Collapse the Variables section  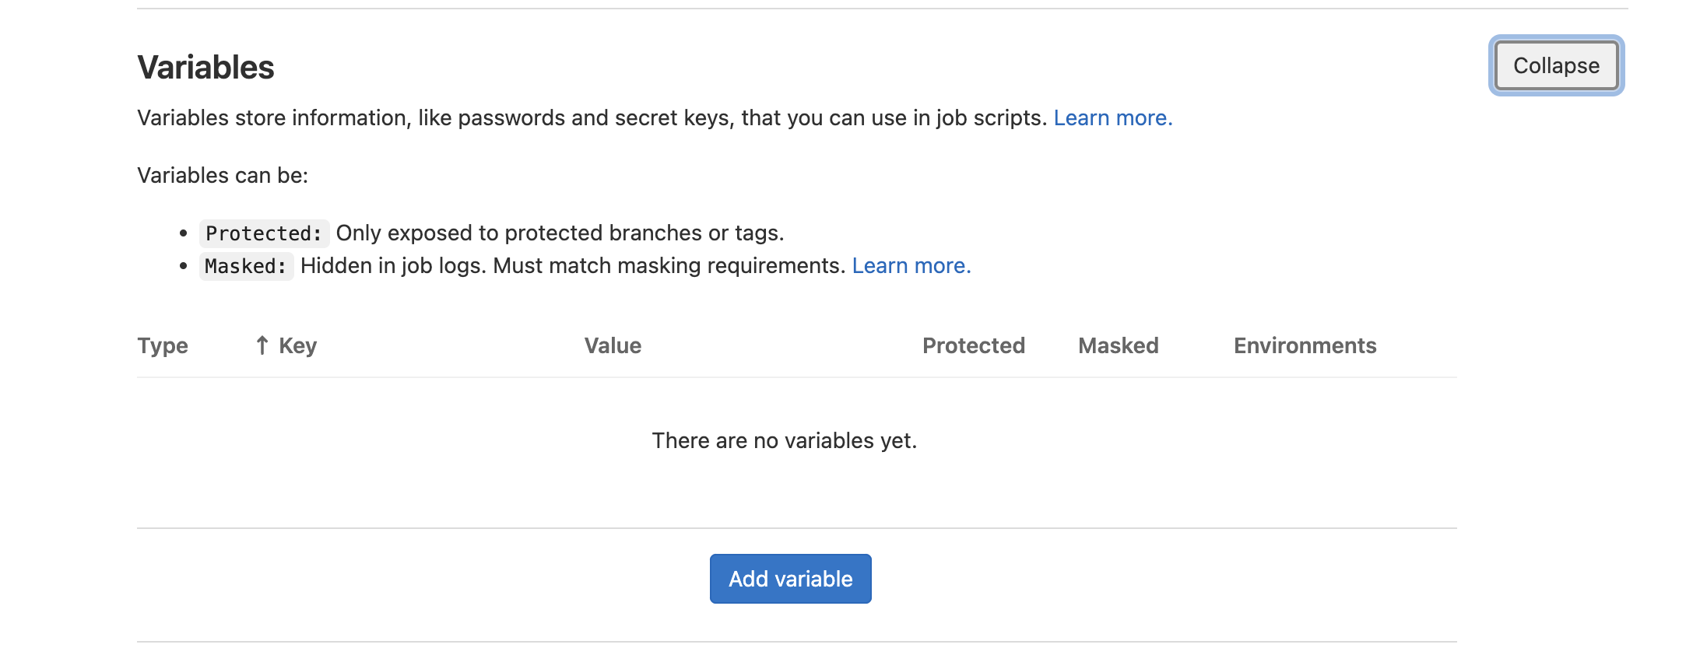pyautogui.click(x=1555, y=66)
